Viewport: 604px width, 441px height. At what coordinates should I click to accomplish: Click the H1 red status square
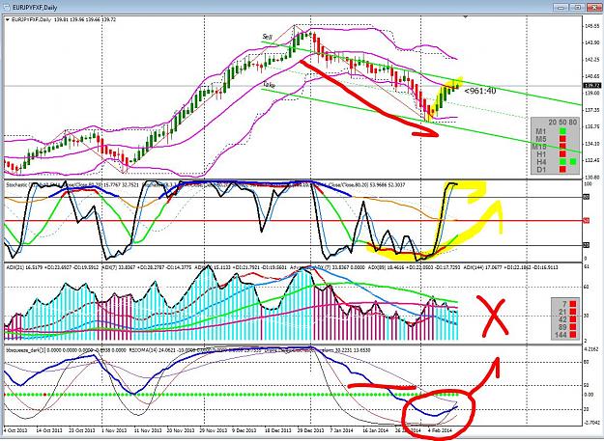(x=562, y=153)
